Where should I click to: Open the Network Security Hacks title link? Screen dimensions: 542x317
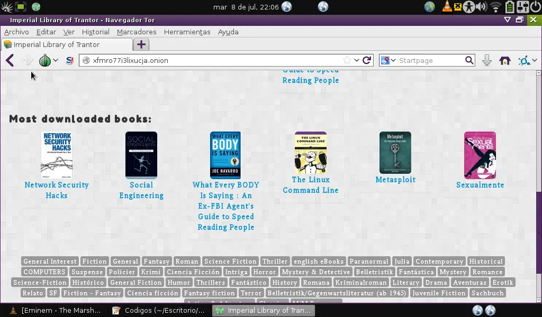[x=57, y=190]
